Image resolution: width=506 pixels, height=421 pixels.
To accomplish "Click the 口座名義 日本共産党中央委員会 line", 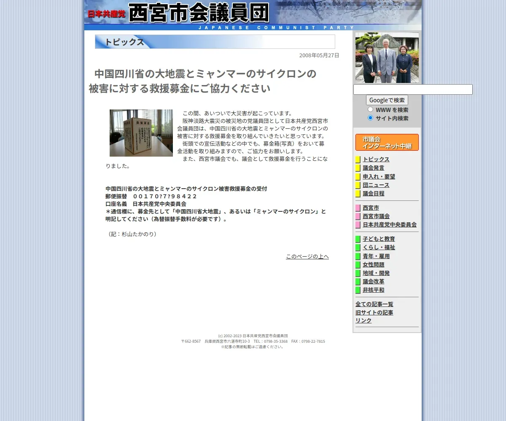I will pyautogui.click(x=146, y=204).
